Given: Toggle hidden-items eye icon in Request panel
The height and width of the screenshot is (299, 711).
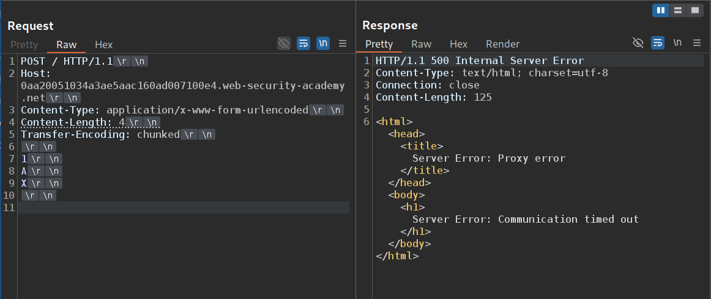Looking at the screenshot, I should click(x=283, y=43).
